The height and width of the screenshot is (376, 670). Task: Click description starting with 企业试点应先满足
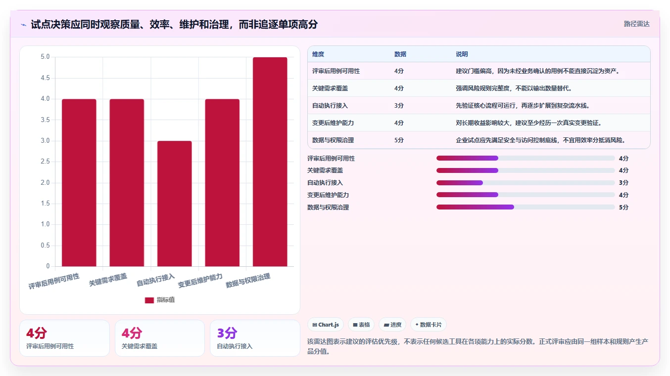coord(541,140)
